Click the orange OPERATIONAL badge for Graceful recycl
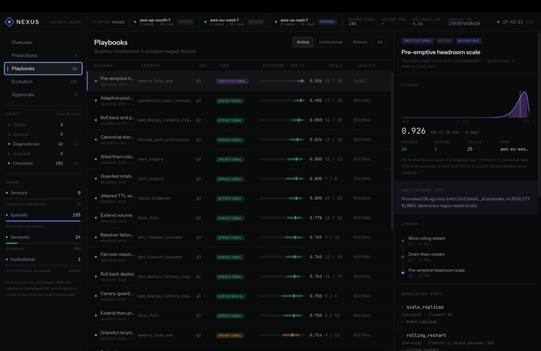 point(230,336)
